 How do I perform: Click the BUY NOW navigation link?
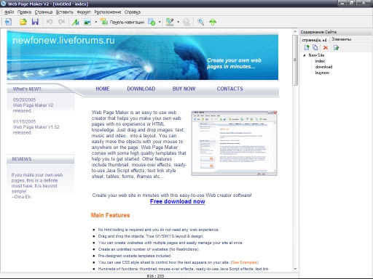click(184, 89)
